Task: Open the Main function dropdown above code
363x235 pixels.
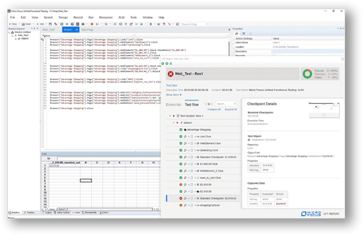Action: click(88, 36)
